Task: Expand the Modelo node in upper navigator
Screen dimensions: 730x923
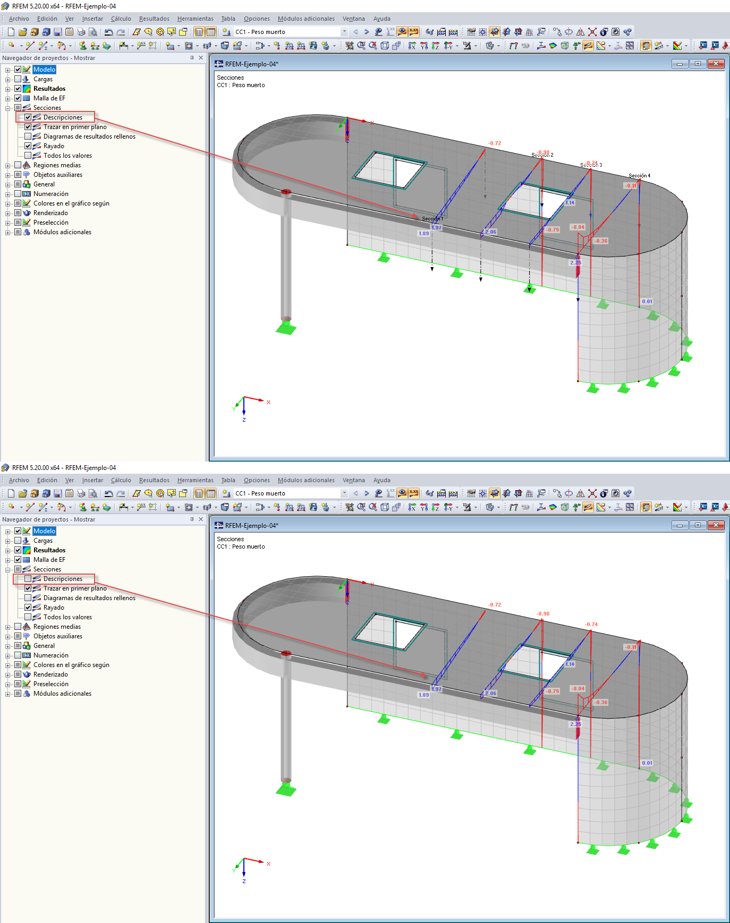Action: tap(8, 70)
